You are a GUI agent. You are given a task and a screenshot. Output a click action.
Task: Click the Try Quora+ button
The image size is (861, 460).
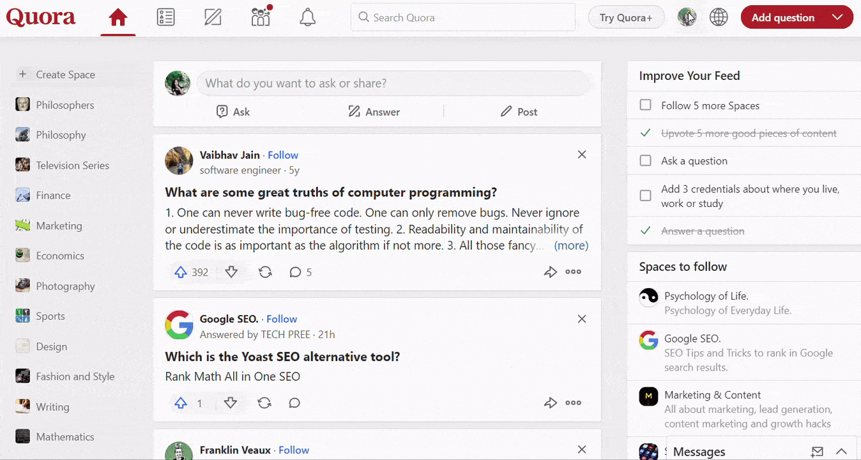coord(625,18)
